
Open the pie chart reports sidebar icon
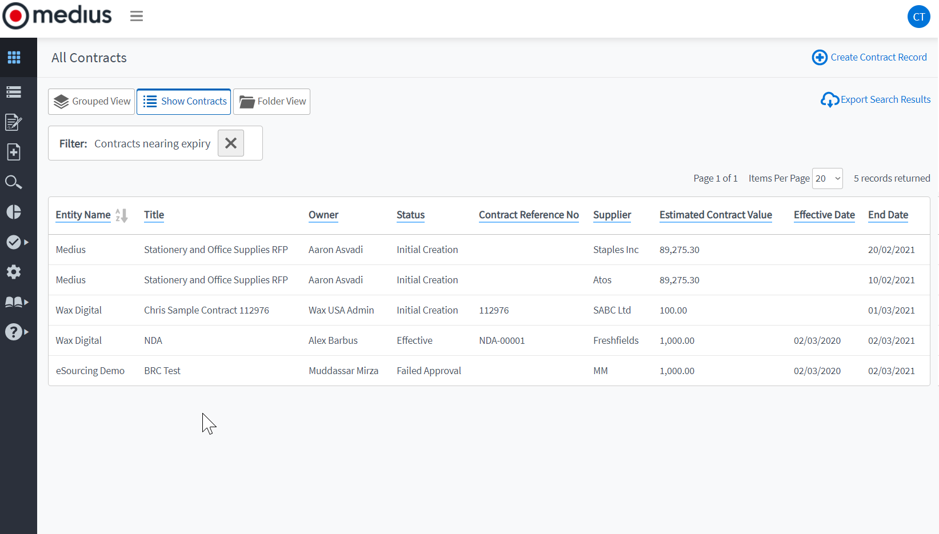[x=14, y=212]
